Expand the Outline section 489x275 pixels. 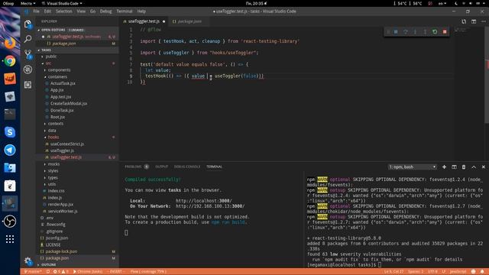[49, 265]
